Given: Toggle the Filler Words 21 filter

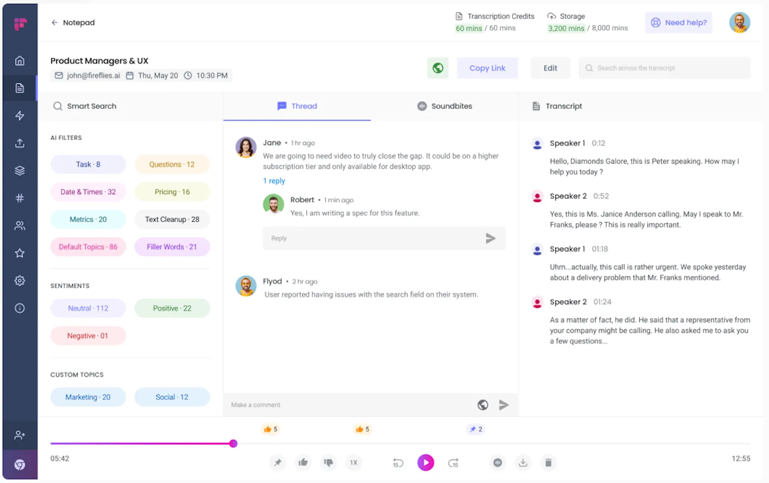Looking at the screenshot, I should [x=172, y=247].
